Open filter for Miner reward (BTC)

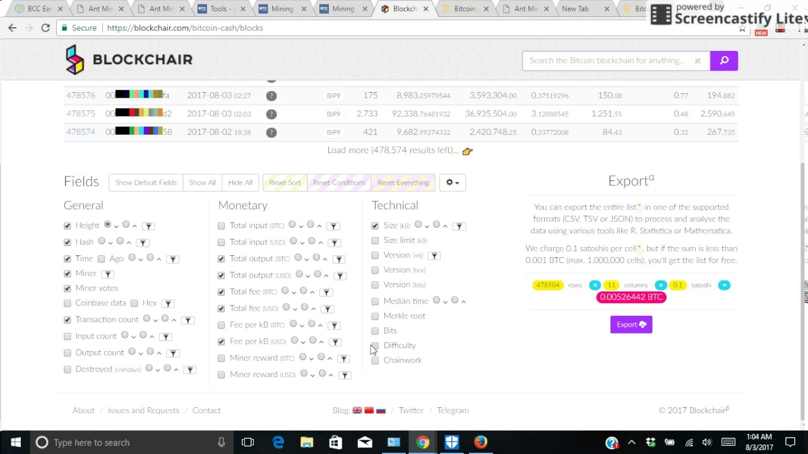(344, 358)
